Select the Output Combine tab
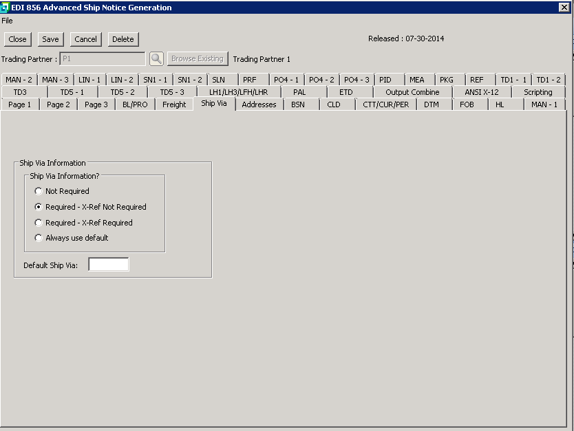 pyautogui.click(x=412, y=92)
